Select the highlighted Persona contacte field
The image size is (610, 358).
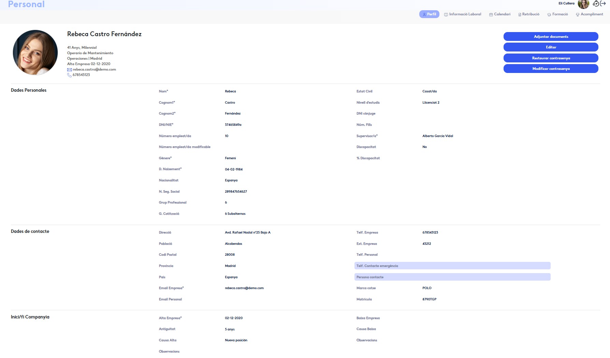(452, 277)
